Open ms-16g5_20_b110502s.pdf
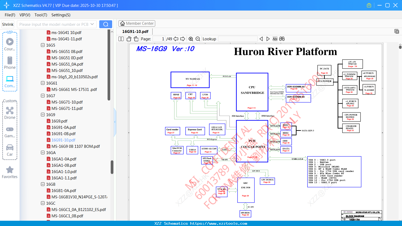Screen dimensions: 402x226 point(74,77)
